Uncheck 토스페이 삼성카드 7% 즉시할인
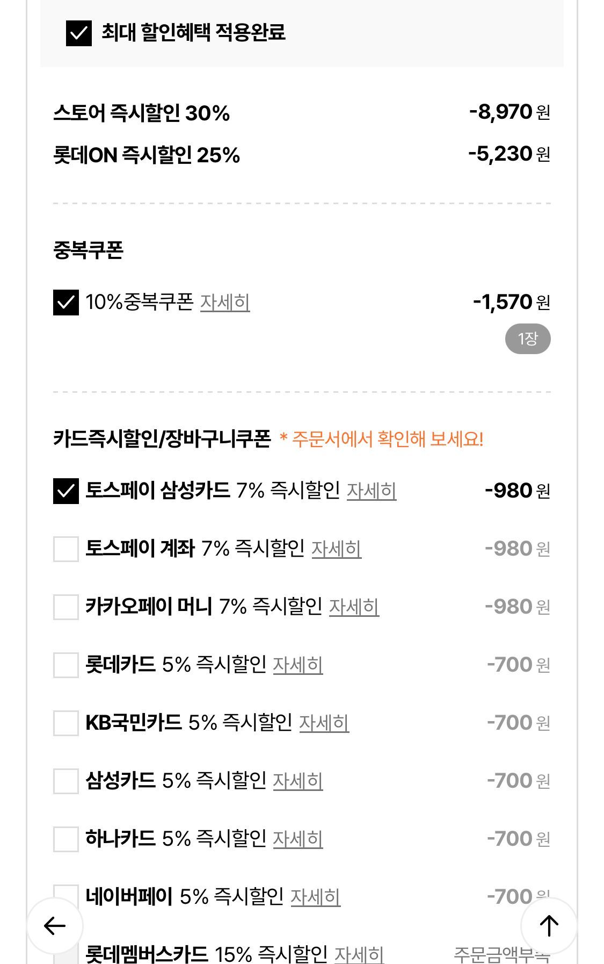The image size is (604, 964). click(66, 491)
